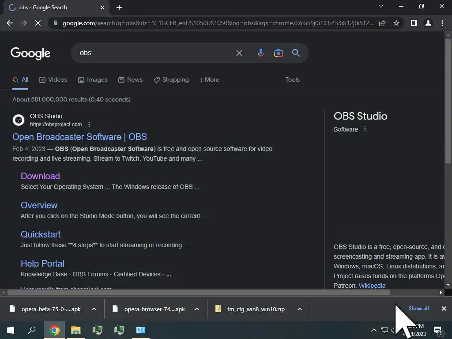Screen dimensions: 452x339
Task: Expand options for tm_cfg_win8_win10.zip download
Action: 300,309
